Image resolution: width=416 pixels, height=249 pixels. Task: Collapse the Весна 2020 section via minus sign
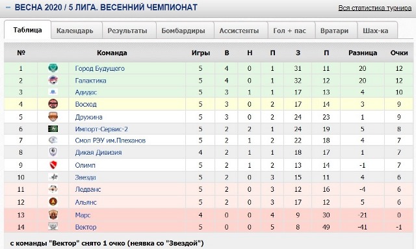8,7
